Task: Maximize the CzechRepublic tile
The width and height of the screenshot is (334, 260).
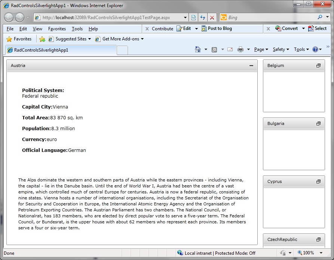Action: [318, 239]
